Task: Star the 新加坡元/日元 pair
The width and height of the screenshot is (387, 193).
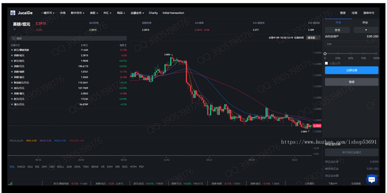Action: coord(12,83)
